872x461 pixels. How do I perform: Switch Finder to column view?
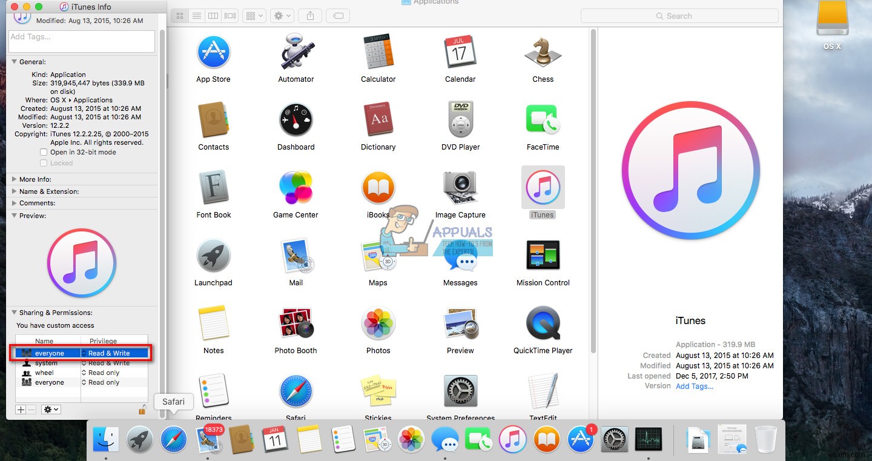213,15
